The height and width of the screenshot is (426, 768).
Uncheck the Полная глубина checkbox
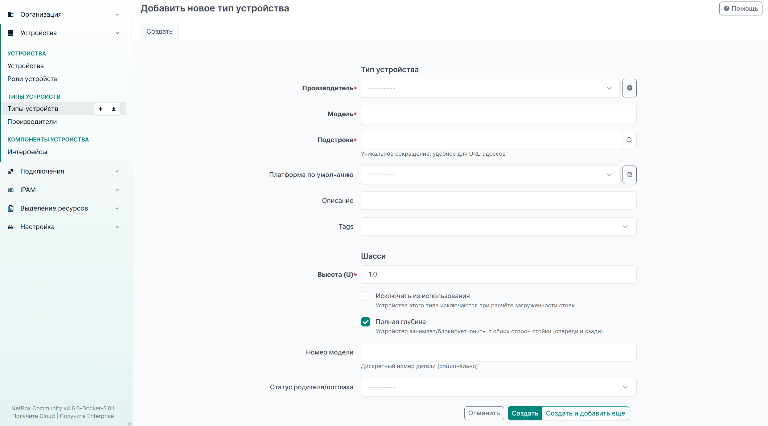[x=366, y=322]
